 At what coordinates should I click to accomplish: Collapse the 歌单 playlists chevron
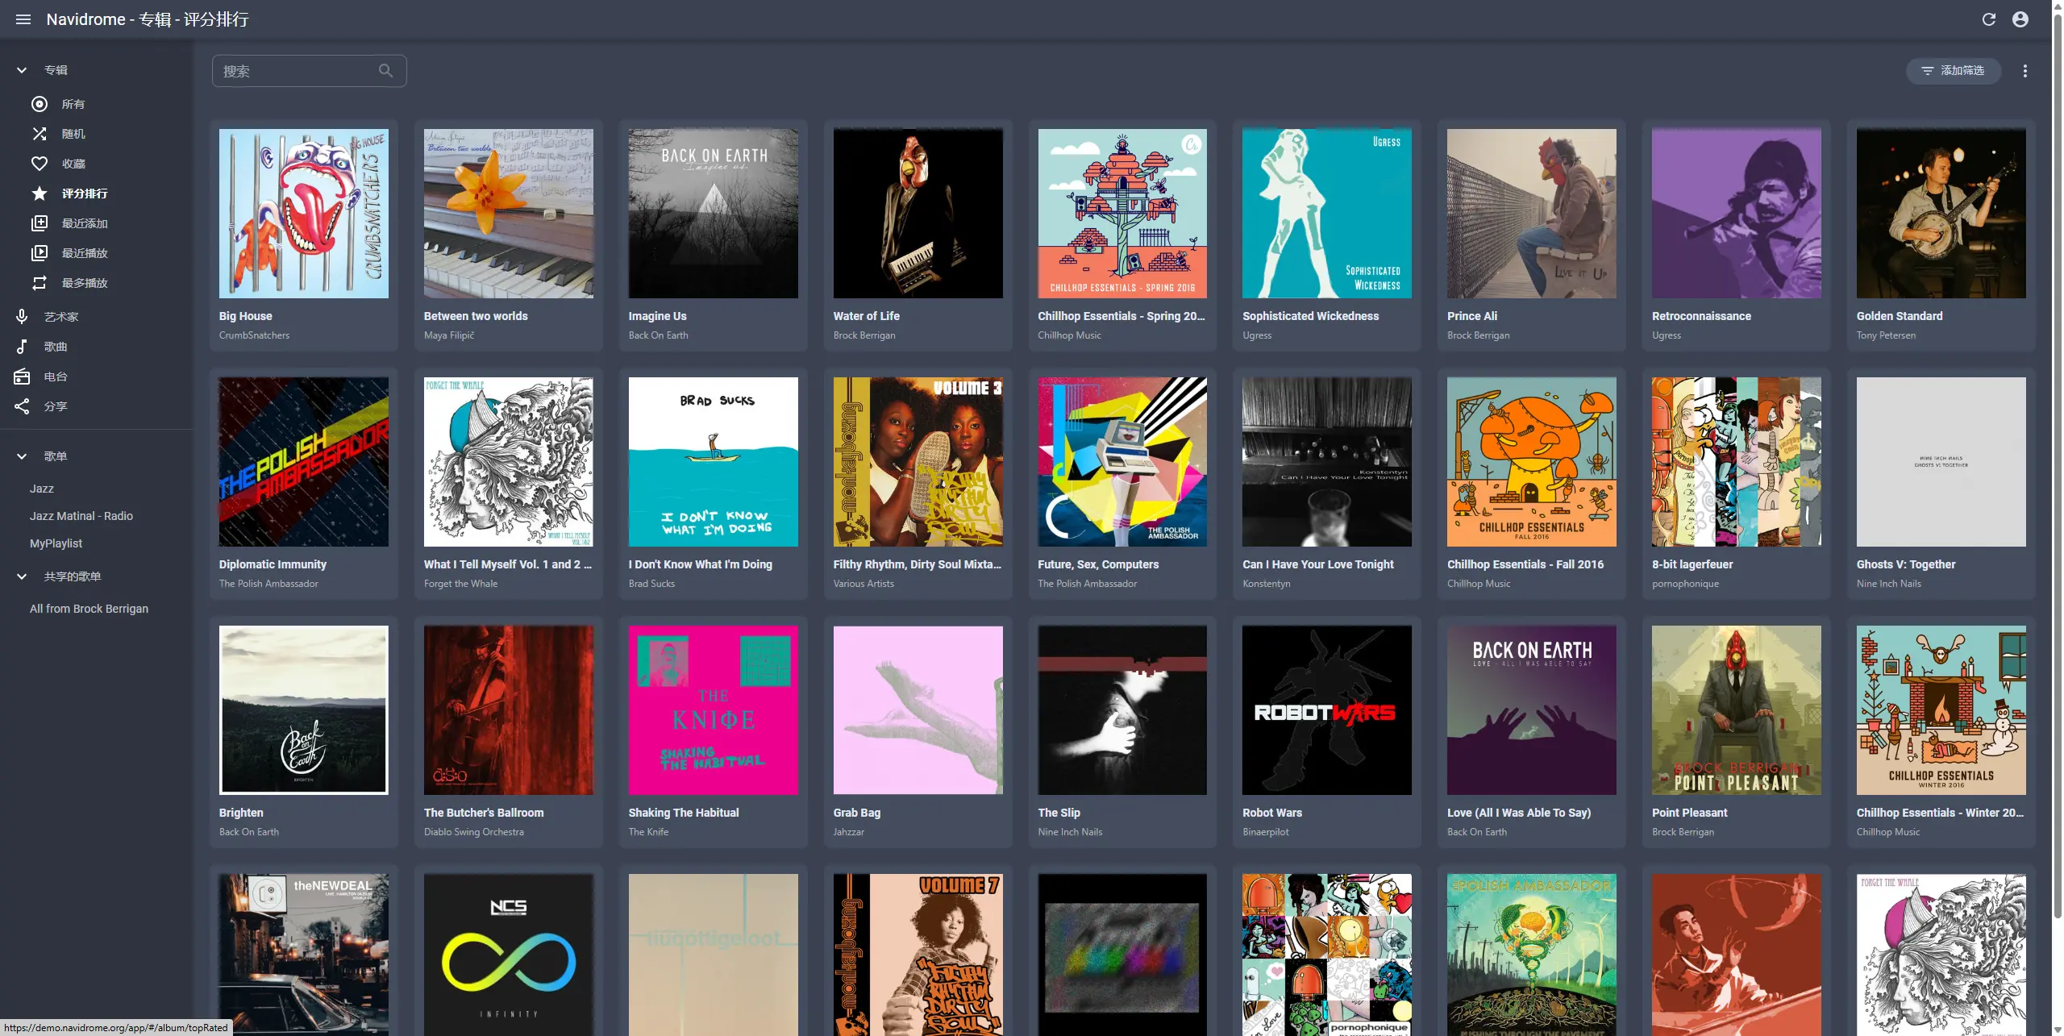tap(22, 456)
